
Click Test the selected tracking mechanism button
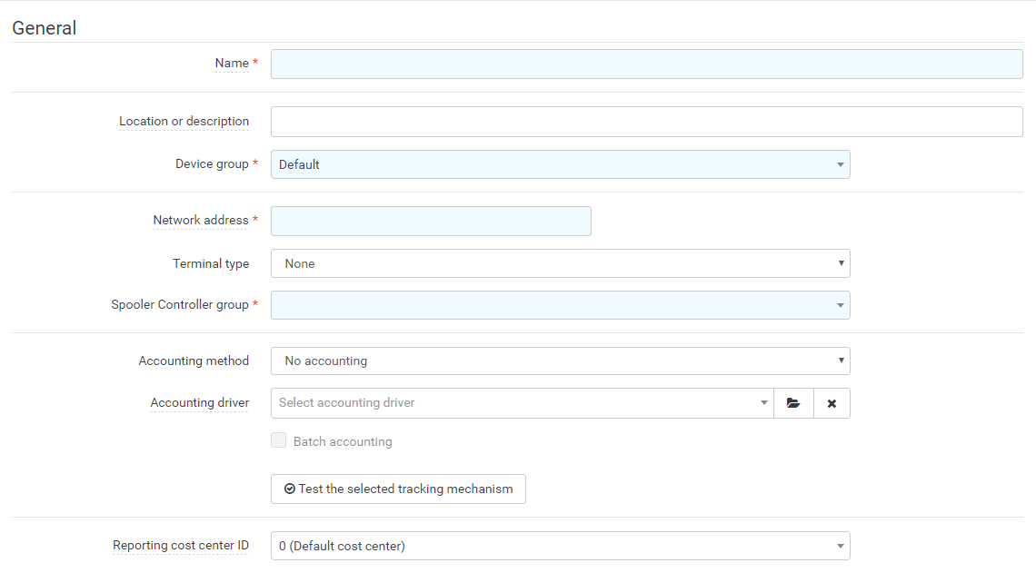pyautogui.click(x=398, y=489)
